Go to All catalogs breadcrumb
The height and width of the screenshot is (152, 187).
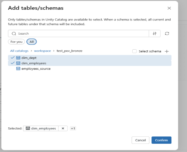[19, 51]
